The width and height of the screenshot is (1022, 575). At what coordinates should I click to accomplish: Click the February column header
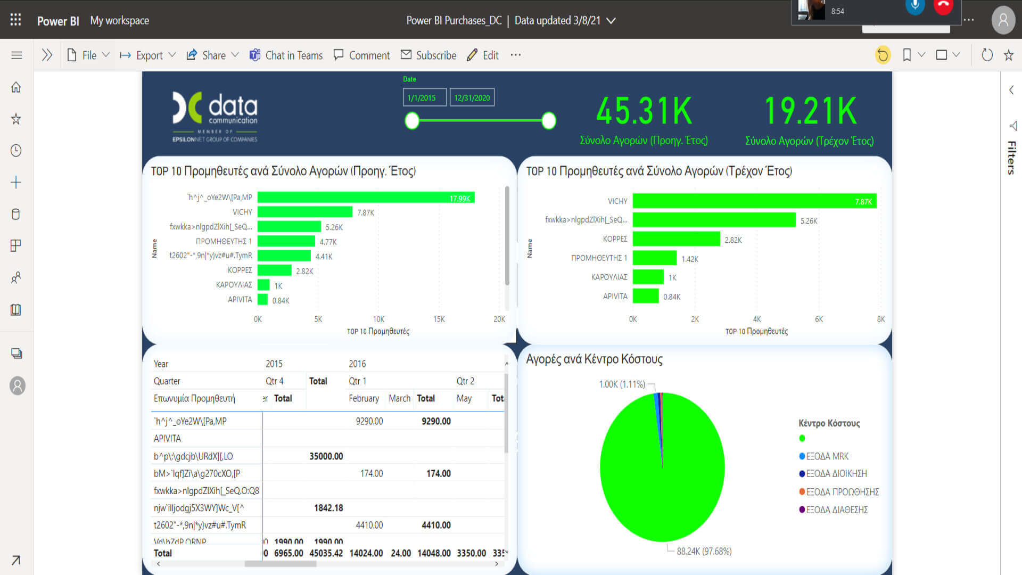(x=364, y=398)
